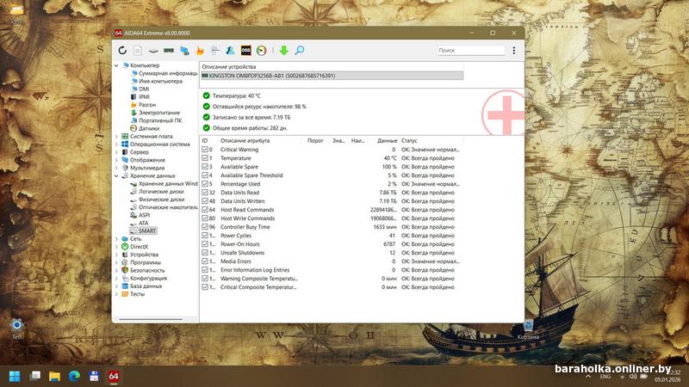Expand the Системная плата tree node
The width and height of the screenshot is (689, 387).
(117, 136)
